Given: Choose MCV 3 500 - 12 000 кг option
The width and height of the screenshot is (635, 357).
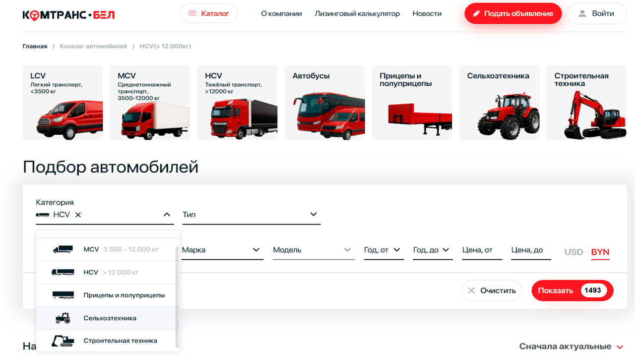Looking at the screenshot, I should point(107,249).
